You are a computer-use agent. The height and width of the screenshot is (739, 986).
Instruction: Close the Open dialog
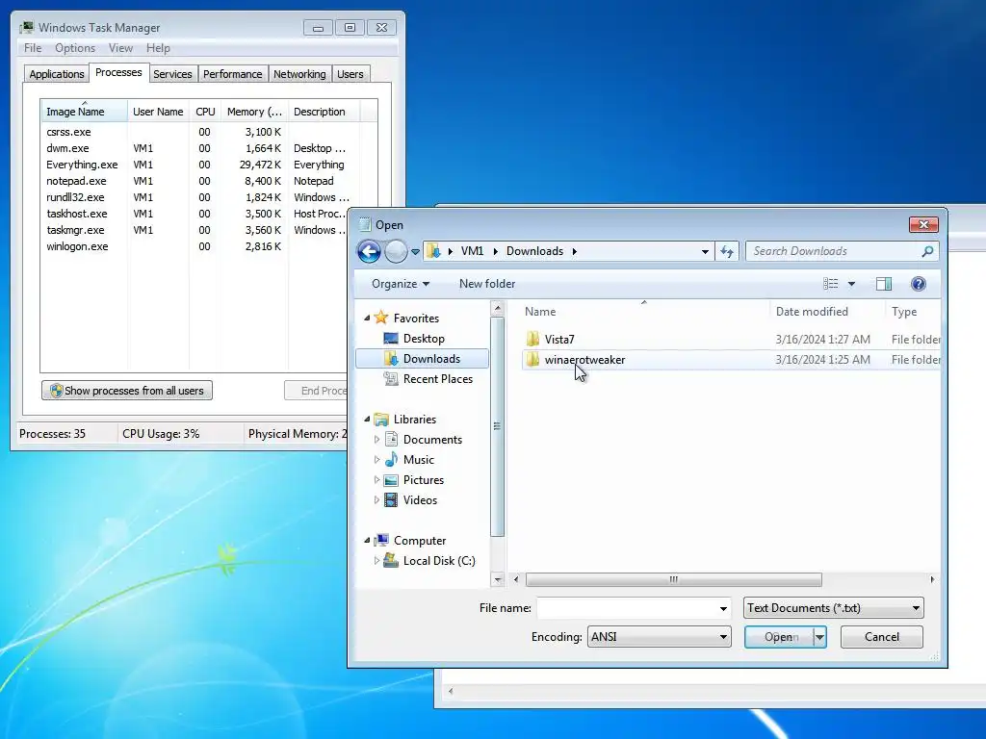pos(923,224)
